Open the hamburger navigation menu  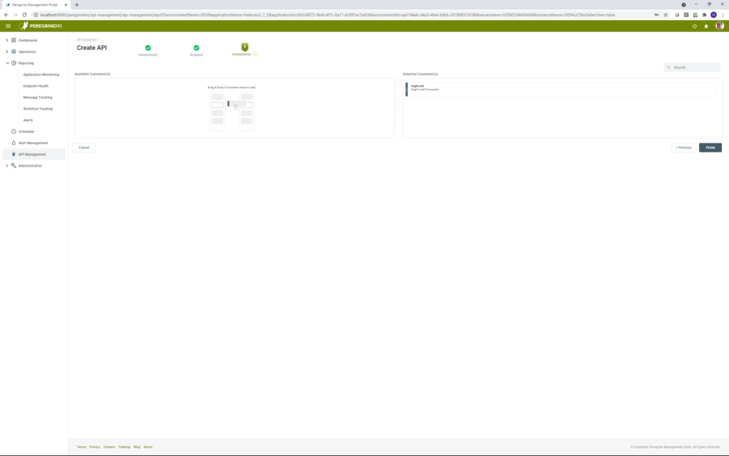(7, 26)
